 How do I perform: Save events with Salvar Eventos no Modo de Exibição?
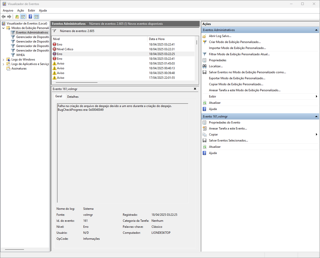coord(247,72)
